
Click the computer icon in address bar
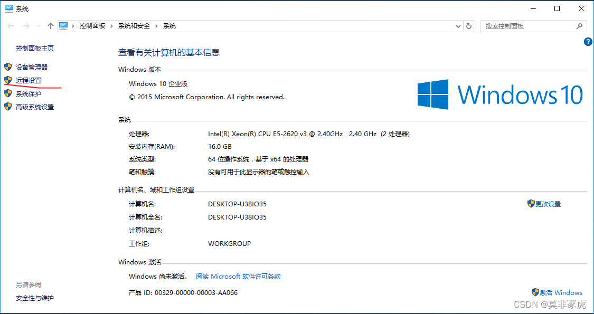tap(63, 26)
